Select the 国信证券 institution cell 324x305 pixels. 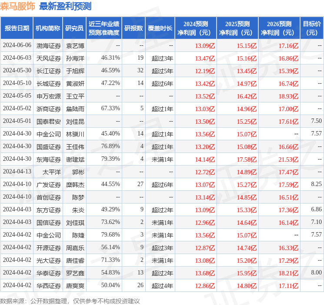pyautogui.click(x=49, y=223)
